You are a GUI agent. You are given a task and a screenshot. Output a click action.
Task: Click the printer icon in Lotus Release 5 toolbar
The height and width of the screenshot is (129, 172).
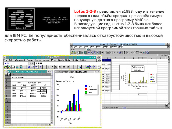pyautogui.click(x=82, y=52)
